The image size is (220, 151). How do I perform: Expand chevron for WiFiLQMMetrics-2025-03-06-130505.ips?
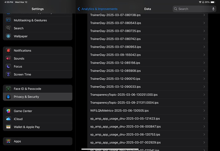click(204, 111)
